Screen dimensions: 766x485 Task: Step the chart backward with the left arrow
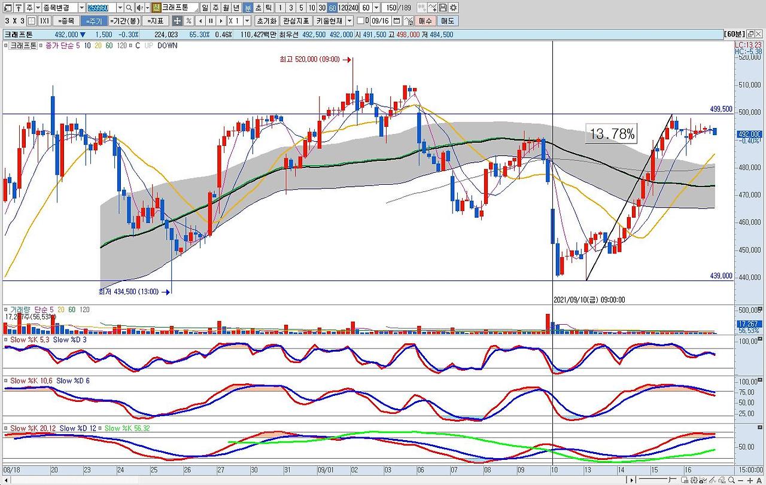[199, 21]
